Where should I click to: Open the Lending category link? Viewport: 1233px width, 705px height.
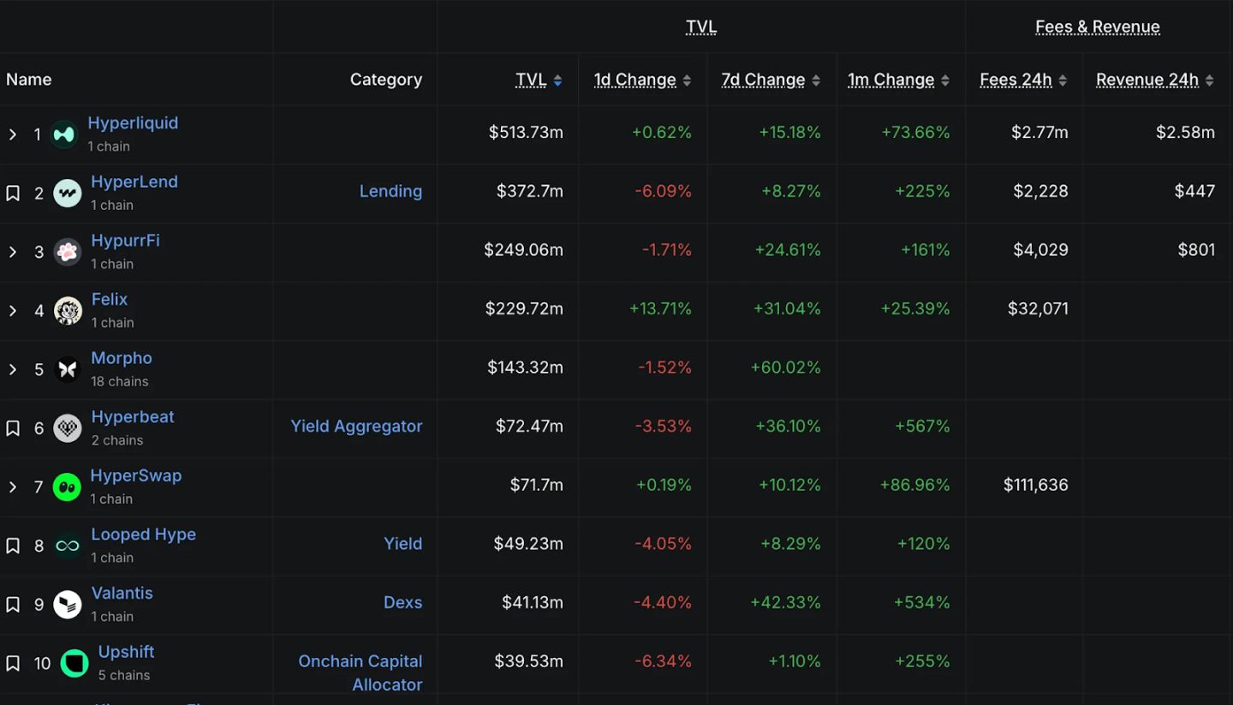pos(390,191)
